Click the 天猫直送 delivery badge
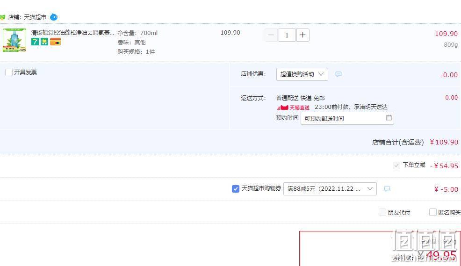This screenshot has height=266, width=461. [x=293, y=108]
